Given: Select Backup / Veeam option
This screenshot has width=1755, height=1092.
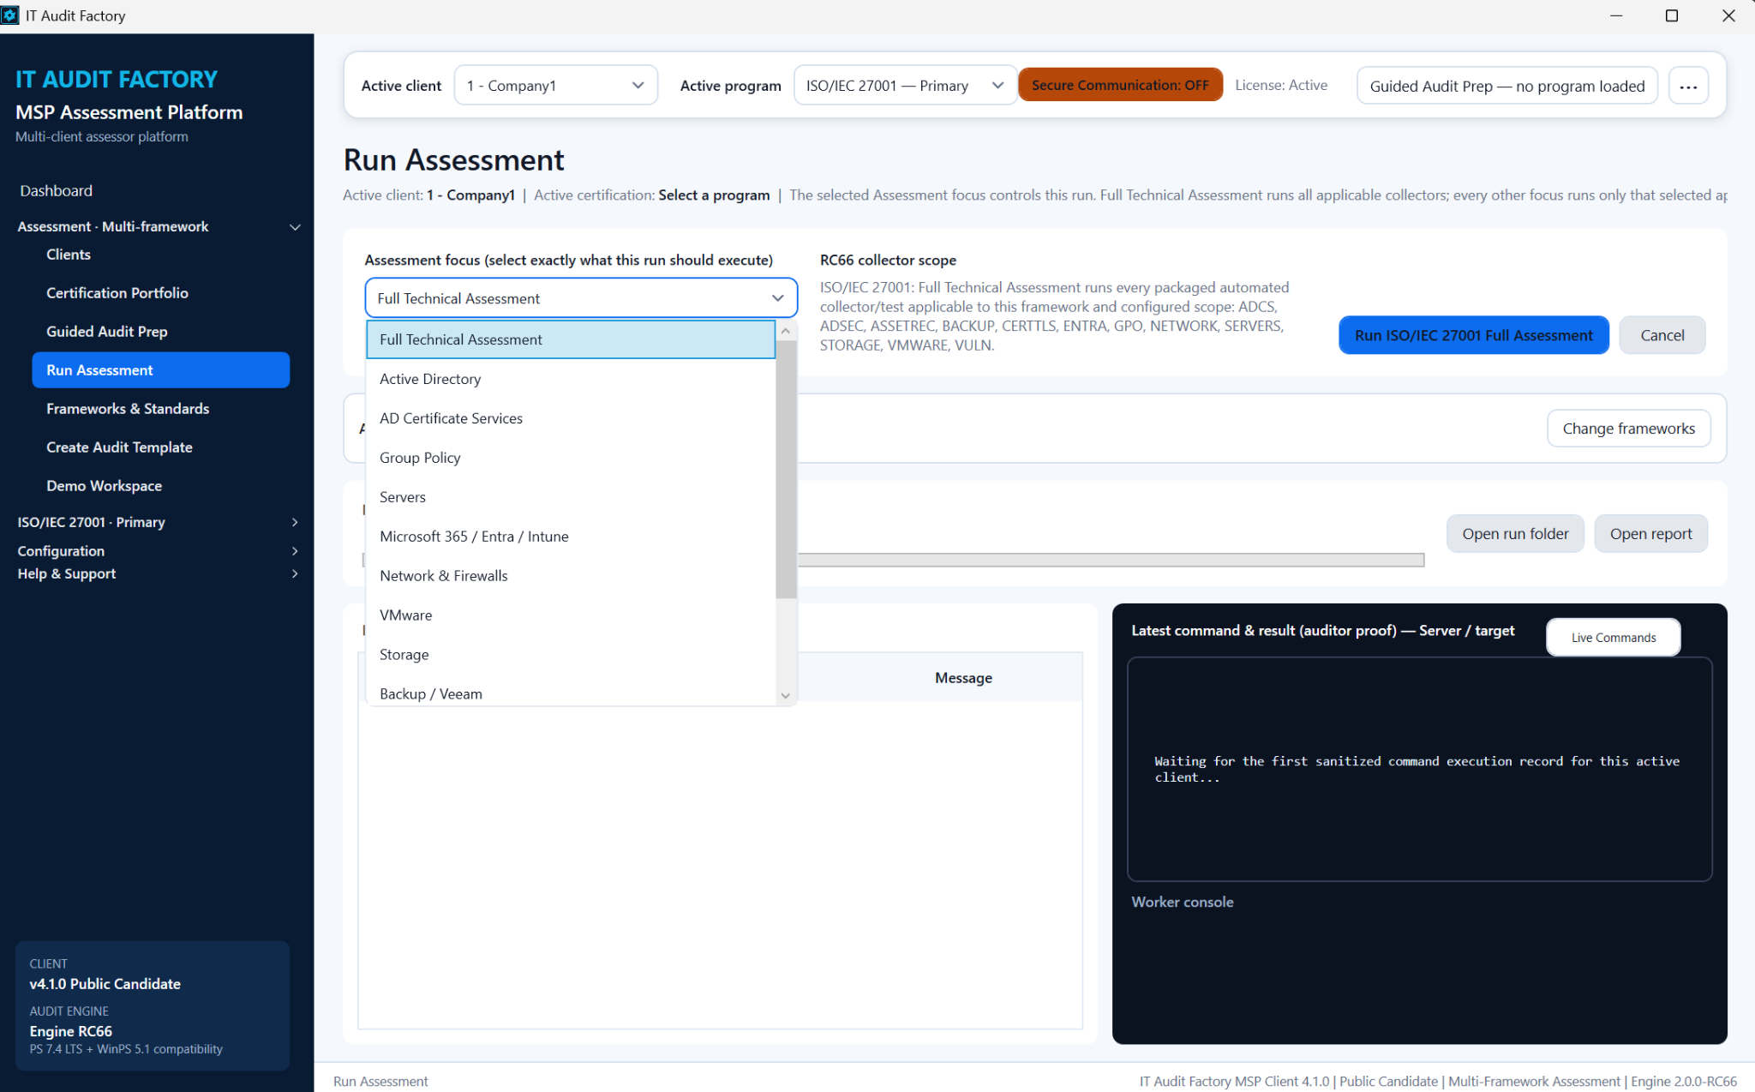Looking at the screenshot, I should click(571, 693).
